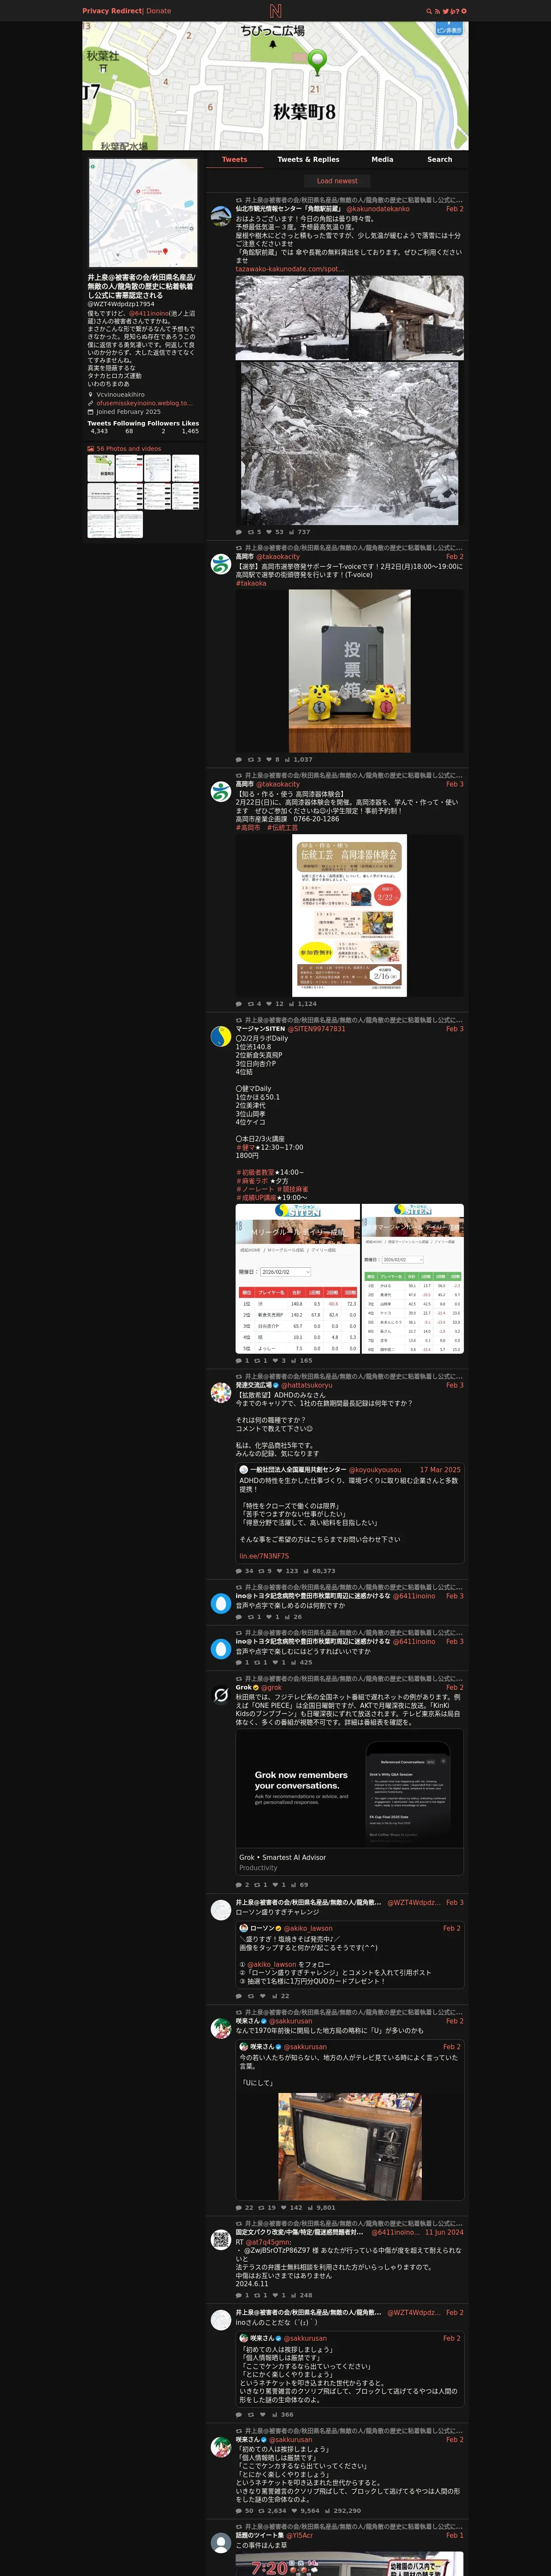Click the comment icon on Grok tweet
The width and height of the screenshot is (551, 2576).
[x=239, y=1885]
